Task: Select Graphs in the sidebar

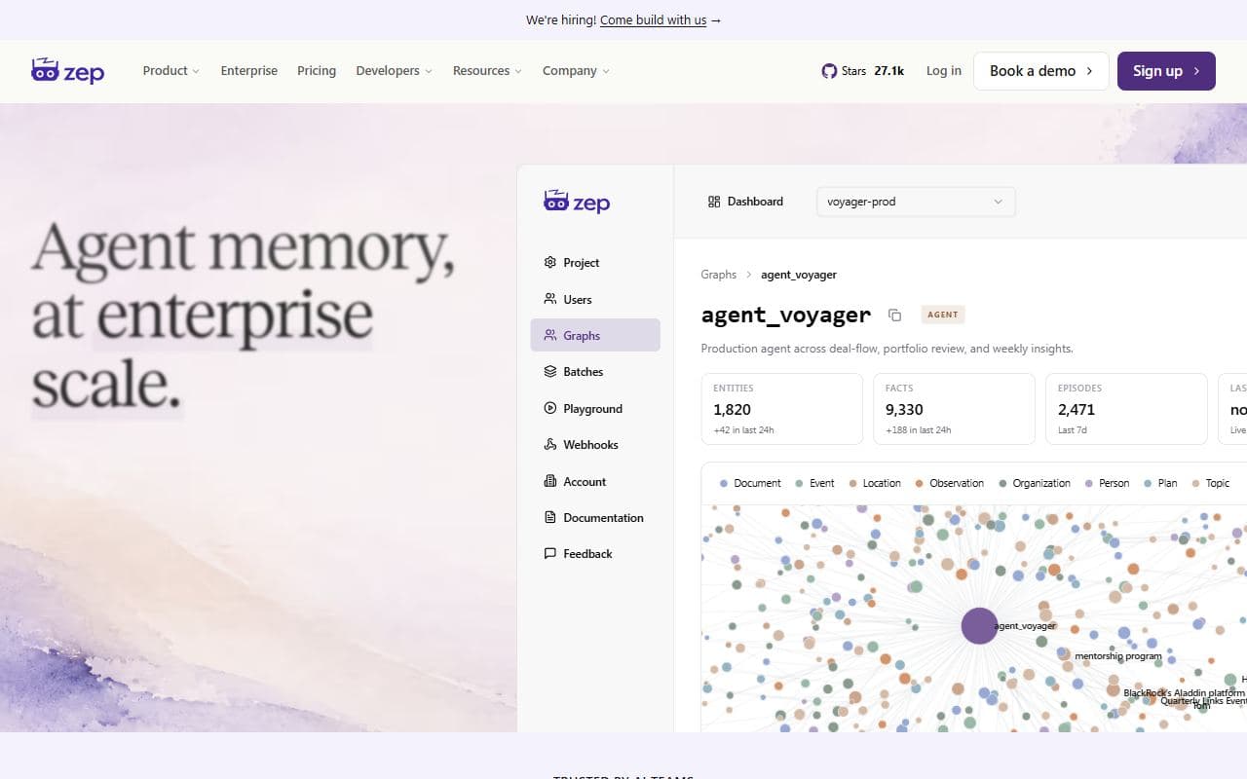Action: pyautogui.click(x=595, y=335)
